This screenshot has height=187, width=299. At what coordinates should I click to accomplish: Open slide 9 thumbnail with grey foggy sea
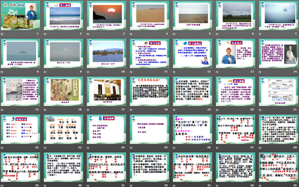click(x=63, y=54)
